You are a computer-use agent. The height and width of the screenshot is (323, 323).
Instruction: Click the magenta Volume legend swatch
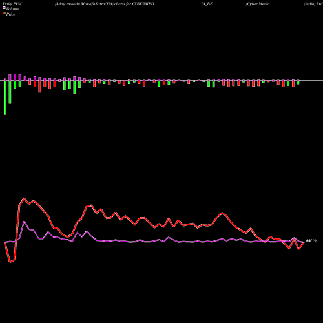point(4,8)
